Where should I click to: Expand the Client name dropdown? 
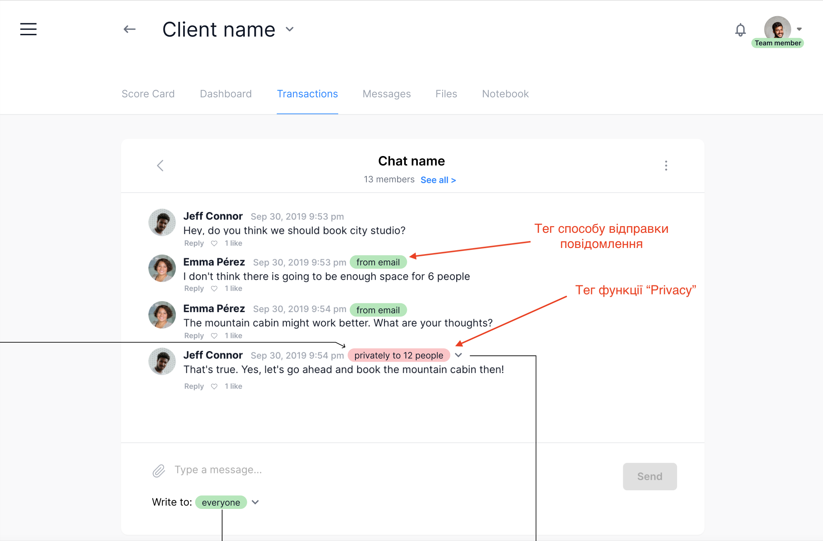coord(290,29)
